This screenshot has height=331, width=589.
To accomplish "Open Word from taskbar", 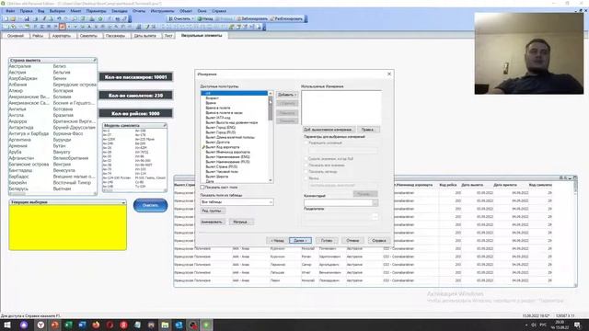I will tap(82, 325).
